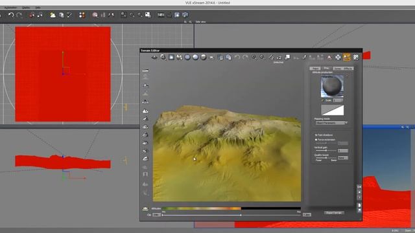Click the Altitudes color gradient bar

pos(231,208)
